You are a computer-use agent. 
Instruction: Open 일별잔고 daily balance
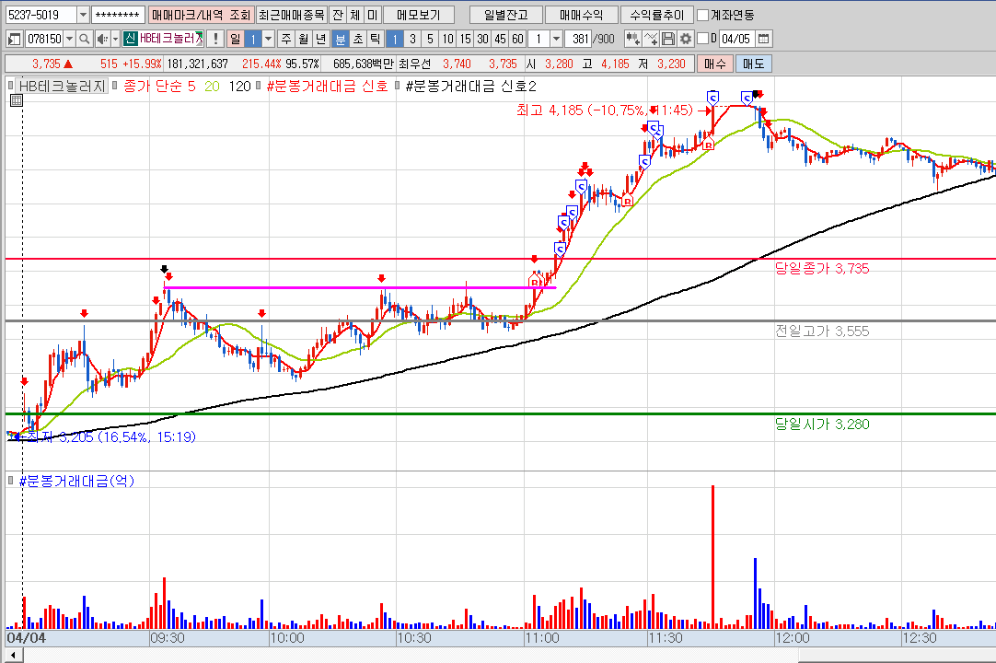(506, 15)
